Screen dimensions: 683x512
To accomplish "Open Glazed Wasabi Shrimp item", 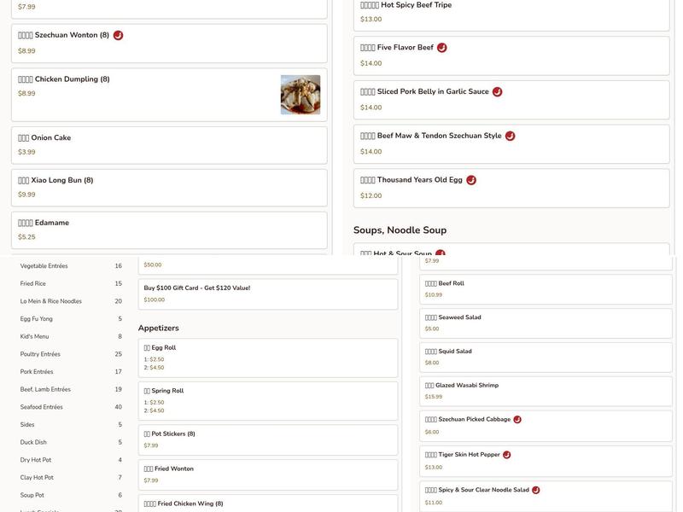I will tap(546, 391).
